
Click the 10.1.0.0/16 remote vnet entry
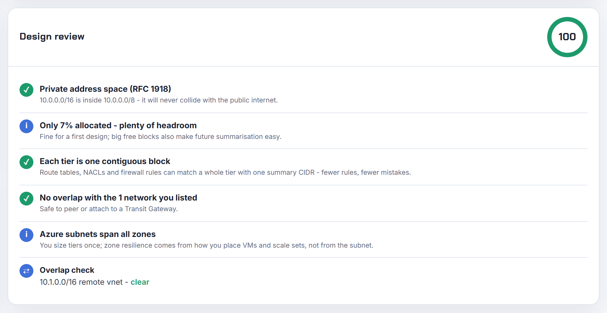(x=94, y=282)
